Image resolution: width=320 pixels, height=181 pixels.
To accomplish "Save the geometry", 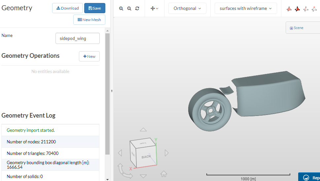I will pos(94,8).
